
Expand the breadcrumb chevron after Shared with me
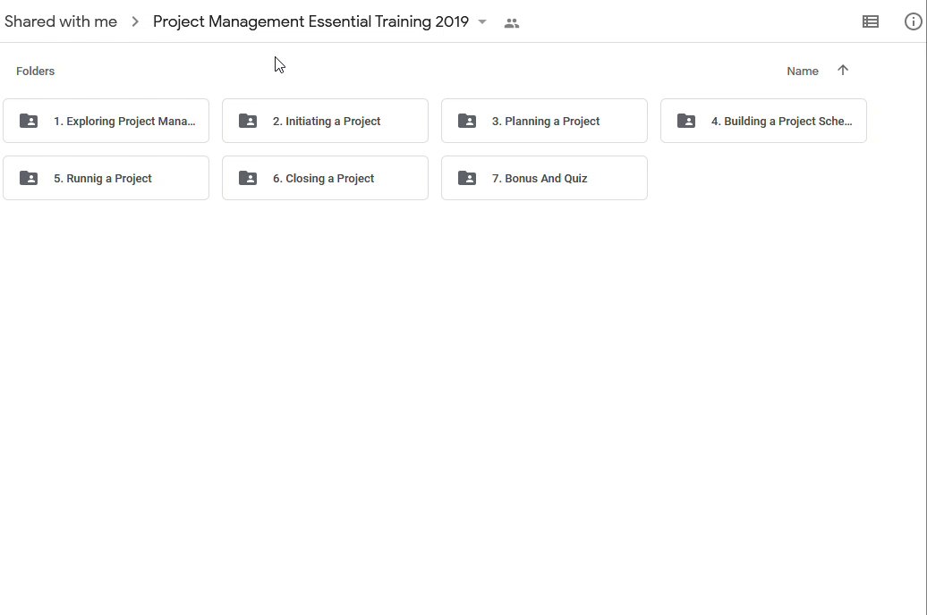point(135,21)
